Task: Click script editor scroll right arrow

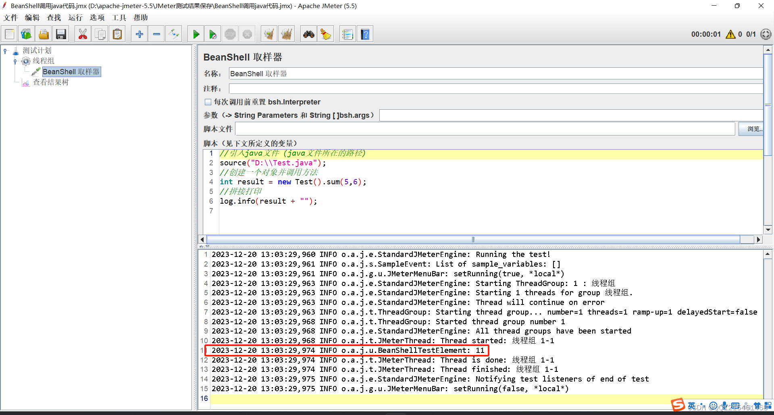Action: pos(758,240)
